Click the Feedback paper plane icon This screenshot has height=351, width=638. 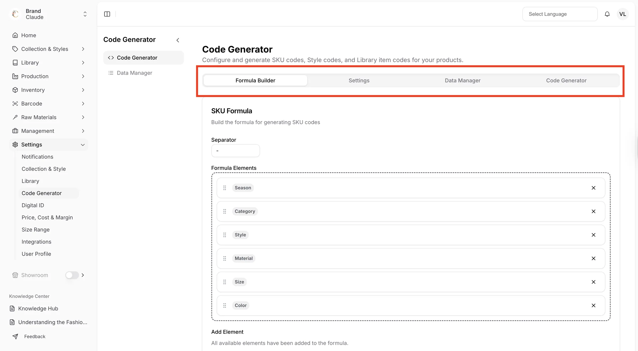coord(15,336)
